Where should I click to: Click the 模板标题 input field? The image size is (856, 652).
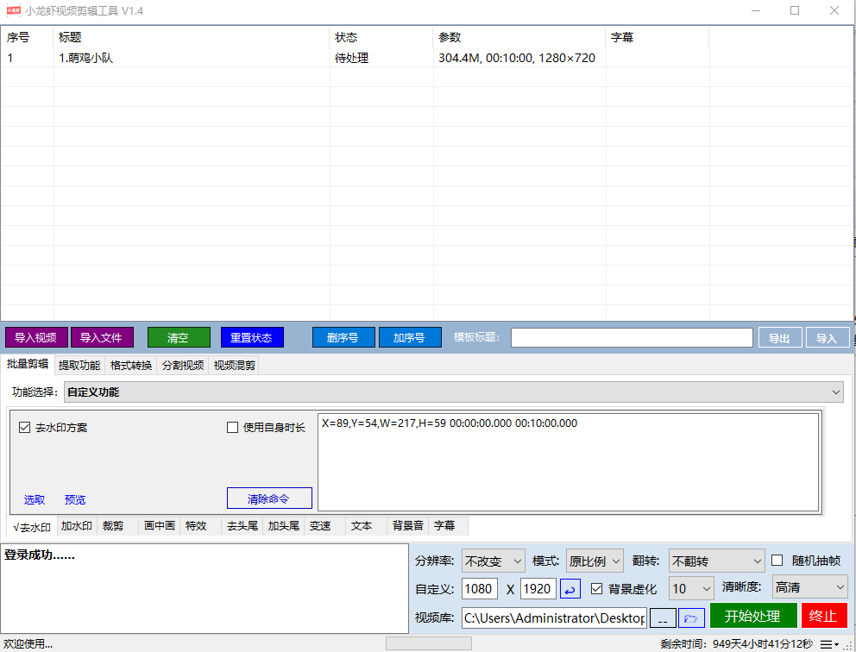click(631, 337)
